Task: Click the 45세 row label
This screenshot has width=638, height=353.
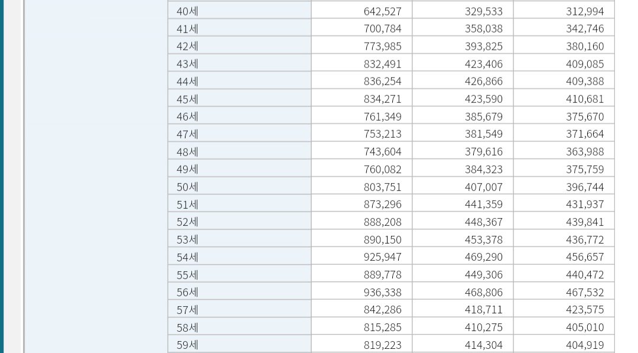Action: [240, 99]
